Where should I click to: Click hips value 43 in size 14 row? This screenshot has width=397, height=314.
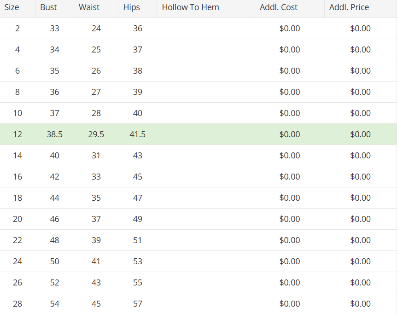tap(138, 156)
